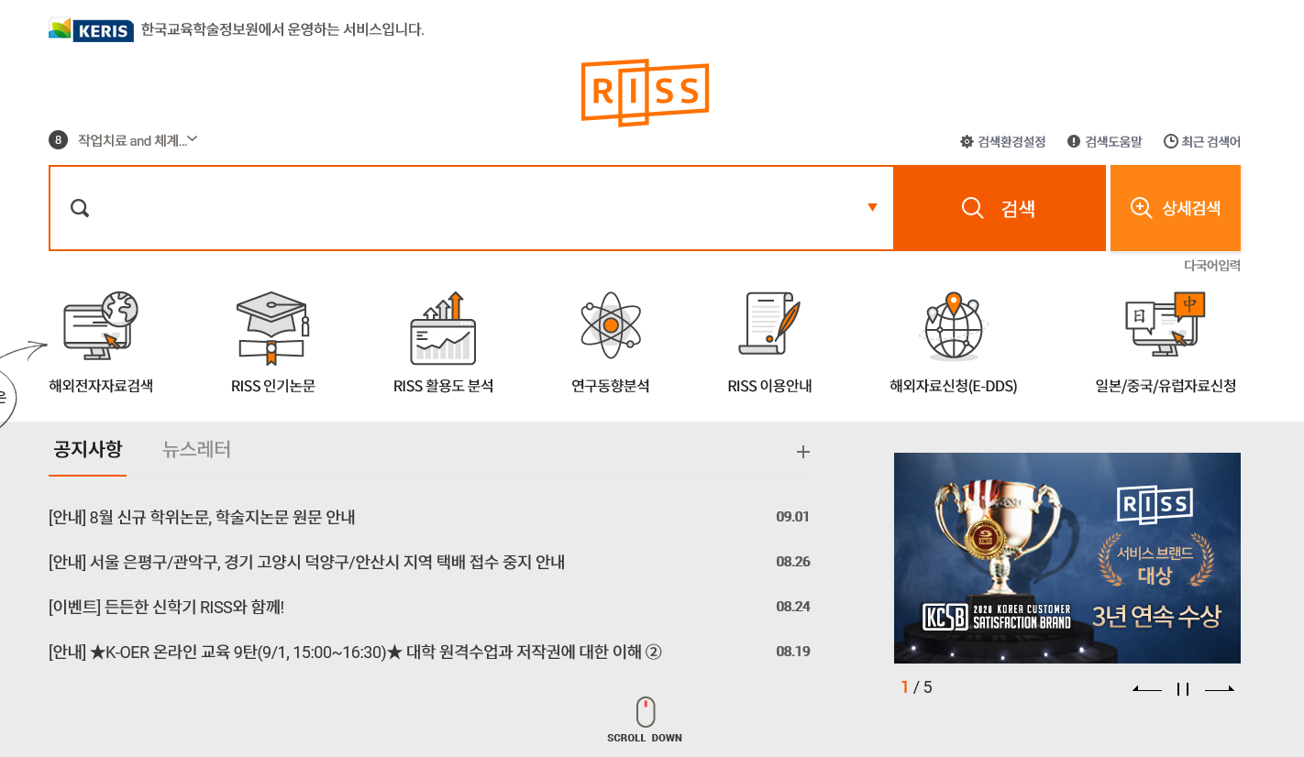
Task: Click notice date 08.26
Action: 792,562
